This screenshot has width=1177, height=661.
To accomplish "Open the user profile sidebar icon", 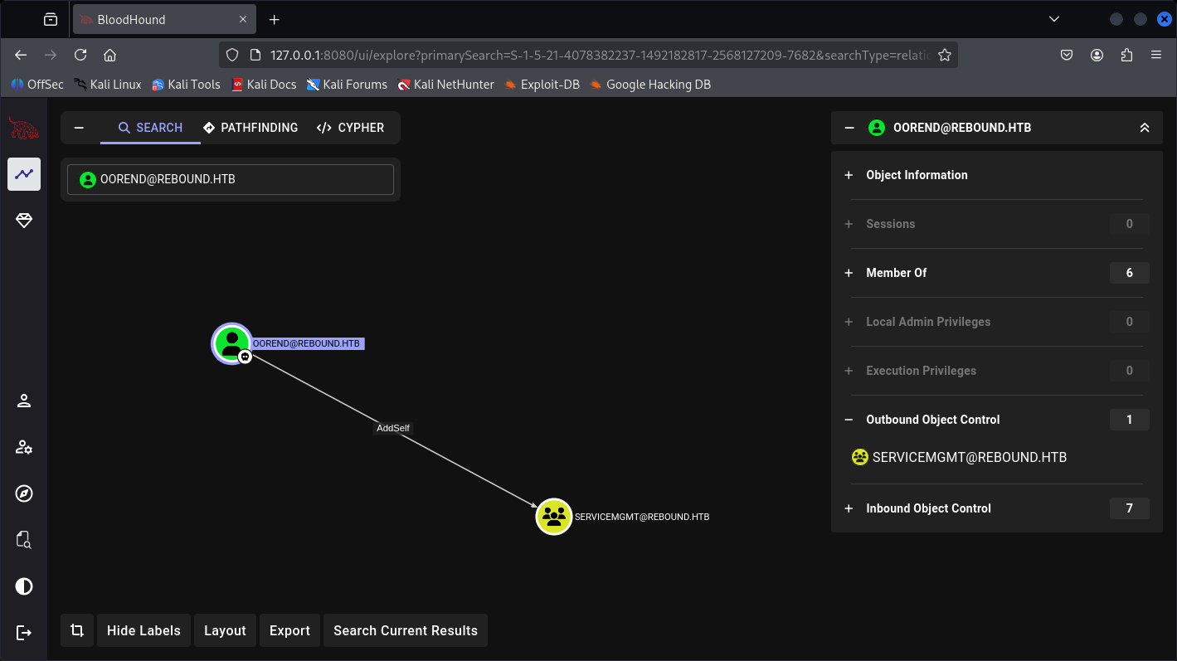I will [x=24, y=401].
